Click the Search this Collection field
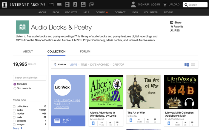209x130 pixels. pos(30,78)
